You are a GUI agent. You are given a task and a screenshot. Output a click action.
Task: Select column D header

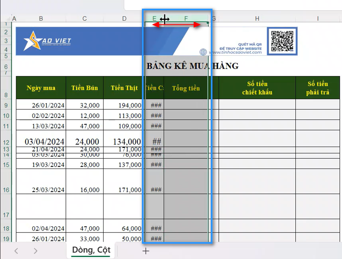tap(124, 19)
